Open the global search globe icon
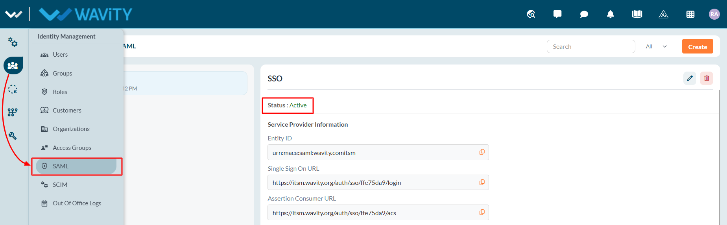Image resolution: width=727 pixels, height=225 pixels. pos(531,14)
